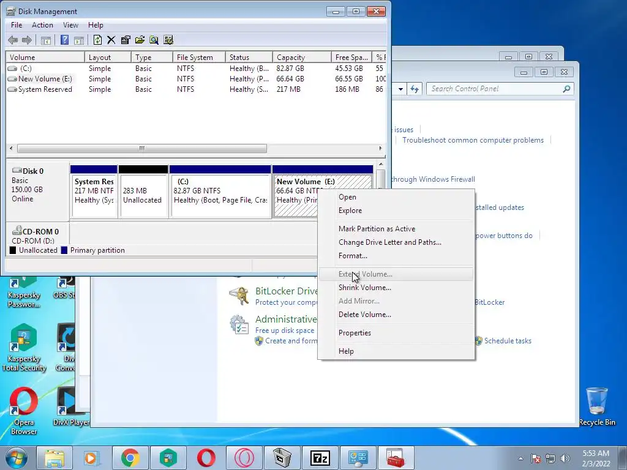Select the New Volume (E:) row in volume list
627x470 pixels.
coord(196,79)
